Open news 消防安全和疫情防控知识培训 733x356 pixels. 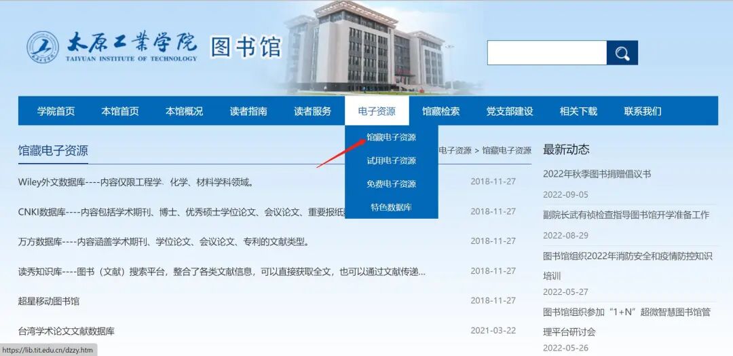628,266
